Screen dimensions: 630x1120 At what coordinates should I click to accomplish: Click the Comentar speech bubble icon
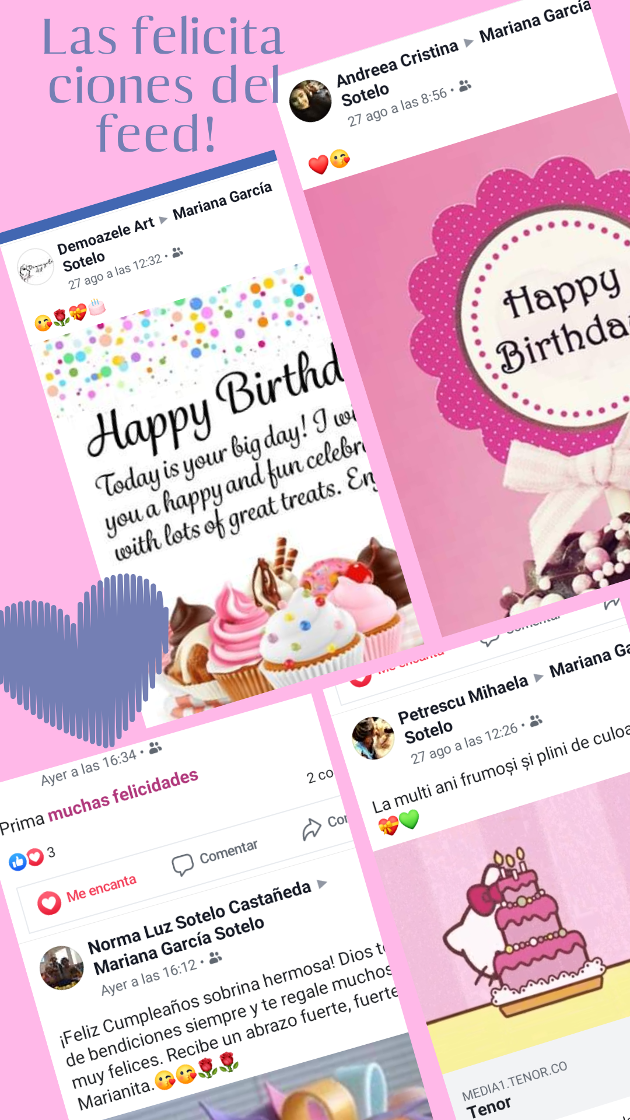pyautogui.click(x=183, y=864)
